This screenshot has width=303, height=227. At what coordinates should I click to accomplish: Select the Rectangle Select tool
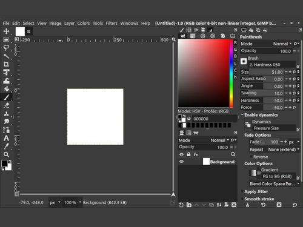pos(6,39)
